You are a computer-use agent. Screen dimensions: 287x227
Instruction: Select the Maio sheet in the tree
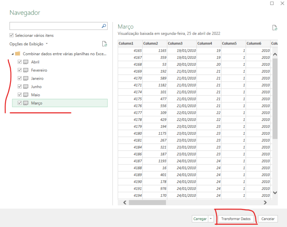click(36, 95)
